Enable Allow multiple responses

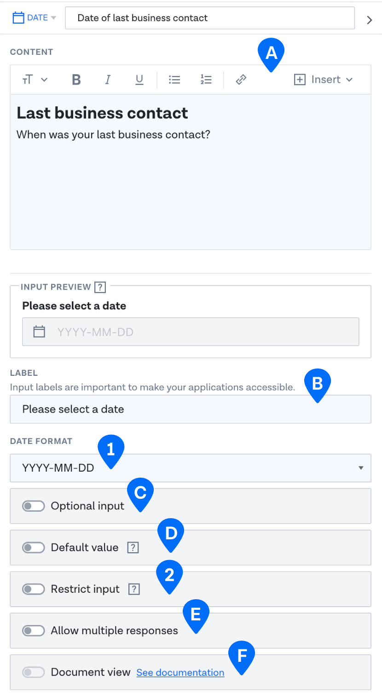pyautogui.click(x=33, y=630)
